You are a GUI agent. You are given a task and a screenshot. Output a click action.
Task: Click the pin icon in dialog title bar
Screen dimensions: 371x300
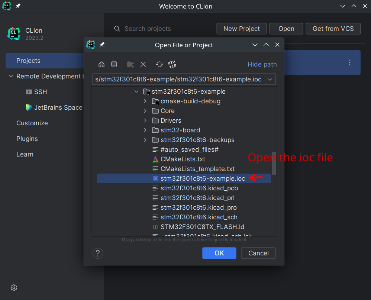[x=102, y=45]
